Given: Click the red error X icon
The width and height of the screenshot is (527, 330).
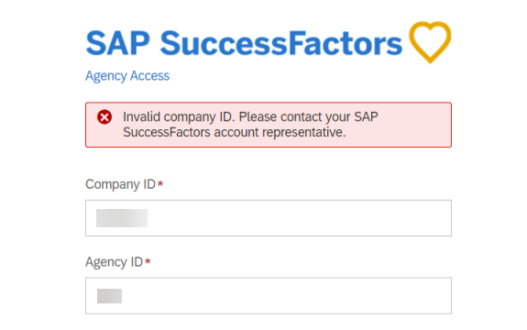Looking at the screenshot, I should point(104,117).
